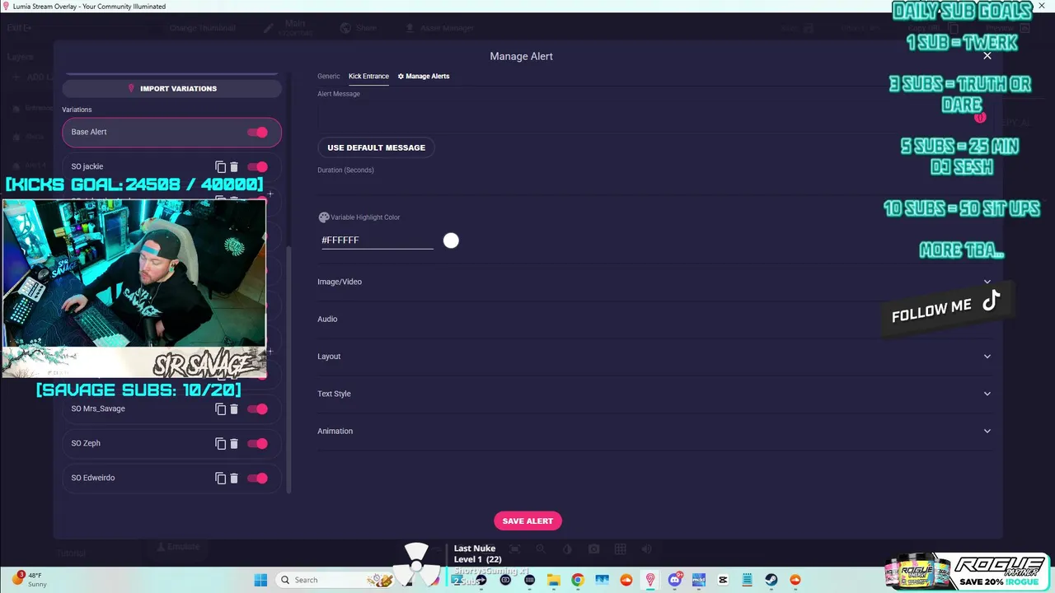Disable the SO Mrs_Savage variation toggle

(x=258, y=409)
